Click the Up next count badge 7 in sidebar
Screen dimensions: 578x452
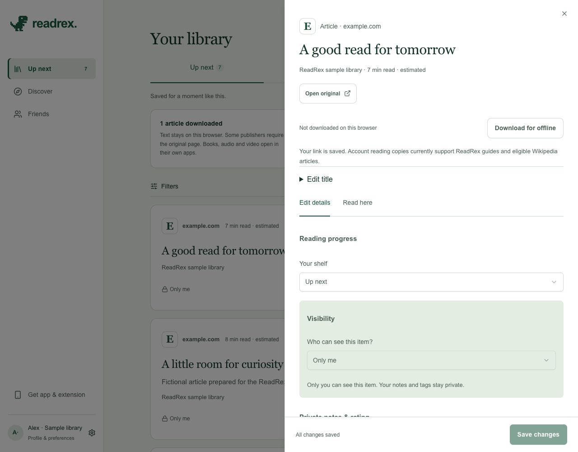86,69
